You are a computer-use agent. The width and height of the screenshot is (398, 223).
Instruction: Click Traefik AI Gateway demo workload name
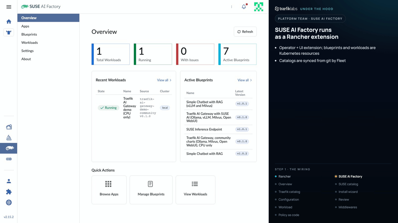coord(129,108)
